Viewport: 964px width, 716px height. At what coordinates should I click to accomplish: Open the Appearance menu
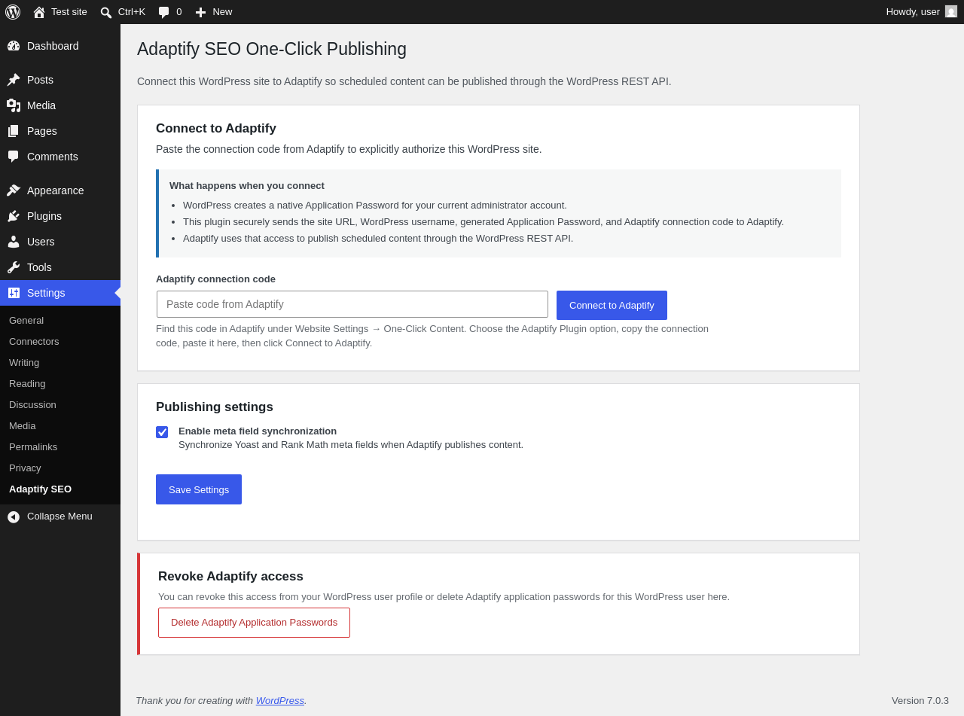(x=60, y=190)
